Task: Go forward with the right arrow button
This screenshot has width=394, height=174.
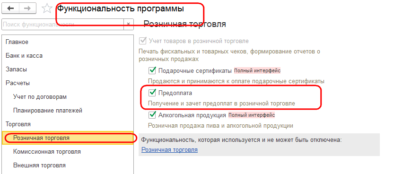Action: pos(27,9)
